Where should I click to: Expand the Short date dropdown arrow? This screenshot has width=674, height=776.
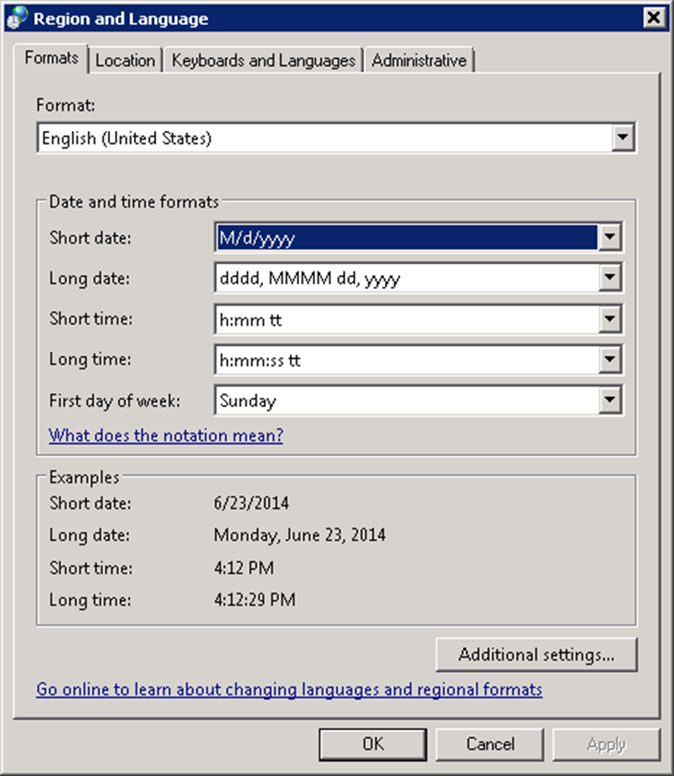point(609,237)
